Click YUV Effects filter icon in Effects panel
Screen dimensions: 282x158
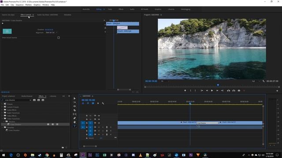click(x=43, y=100)
